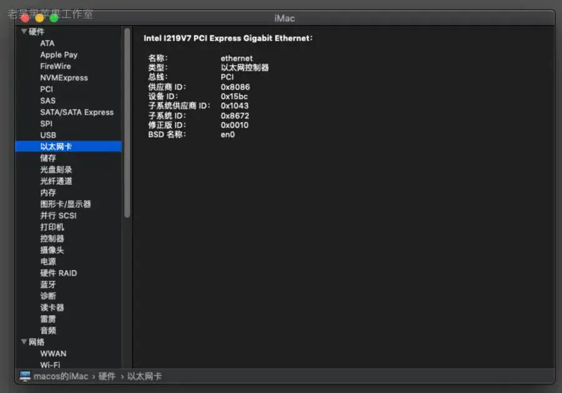Click the name value ethernet
The image size is (562, 393).
pyautogui.click(x=237, y=58)
